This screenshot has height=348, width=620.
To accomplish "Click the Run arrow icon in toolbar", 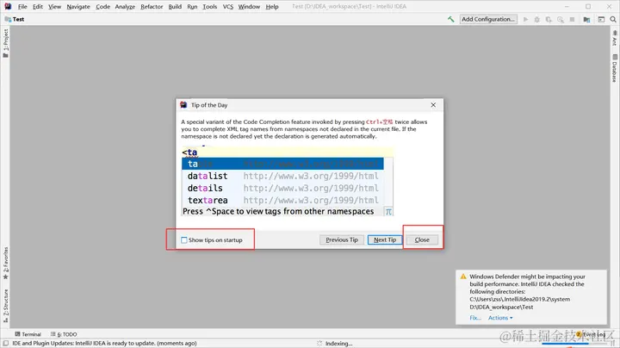I will click(x=525, y=19).
